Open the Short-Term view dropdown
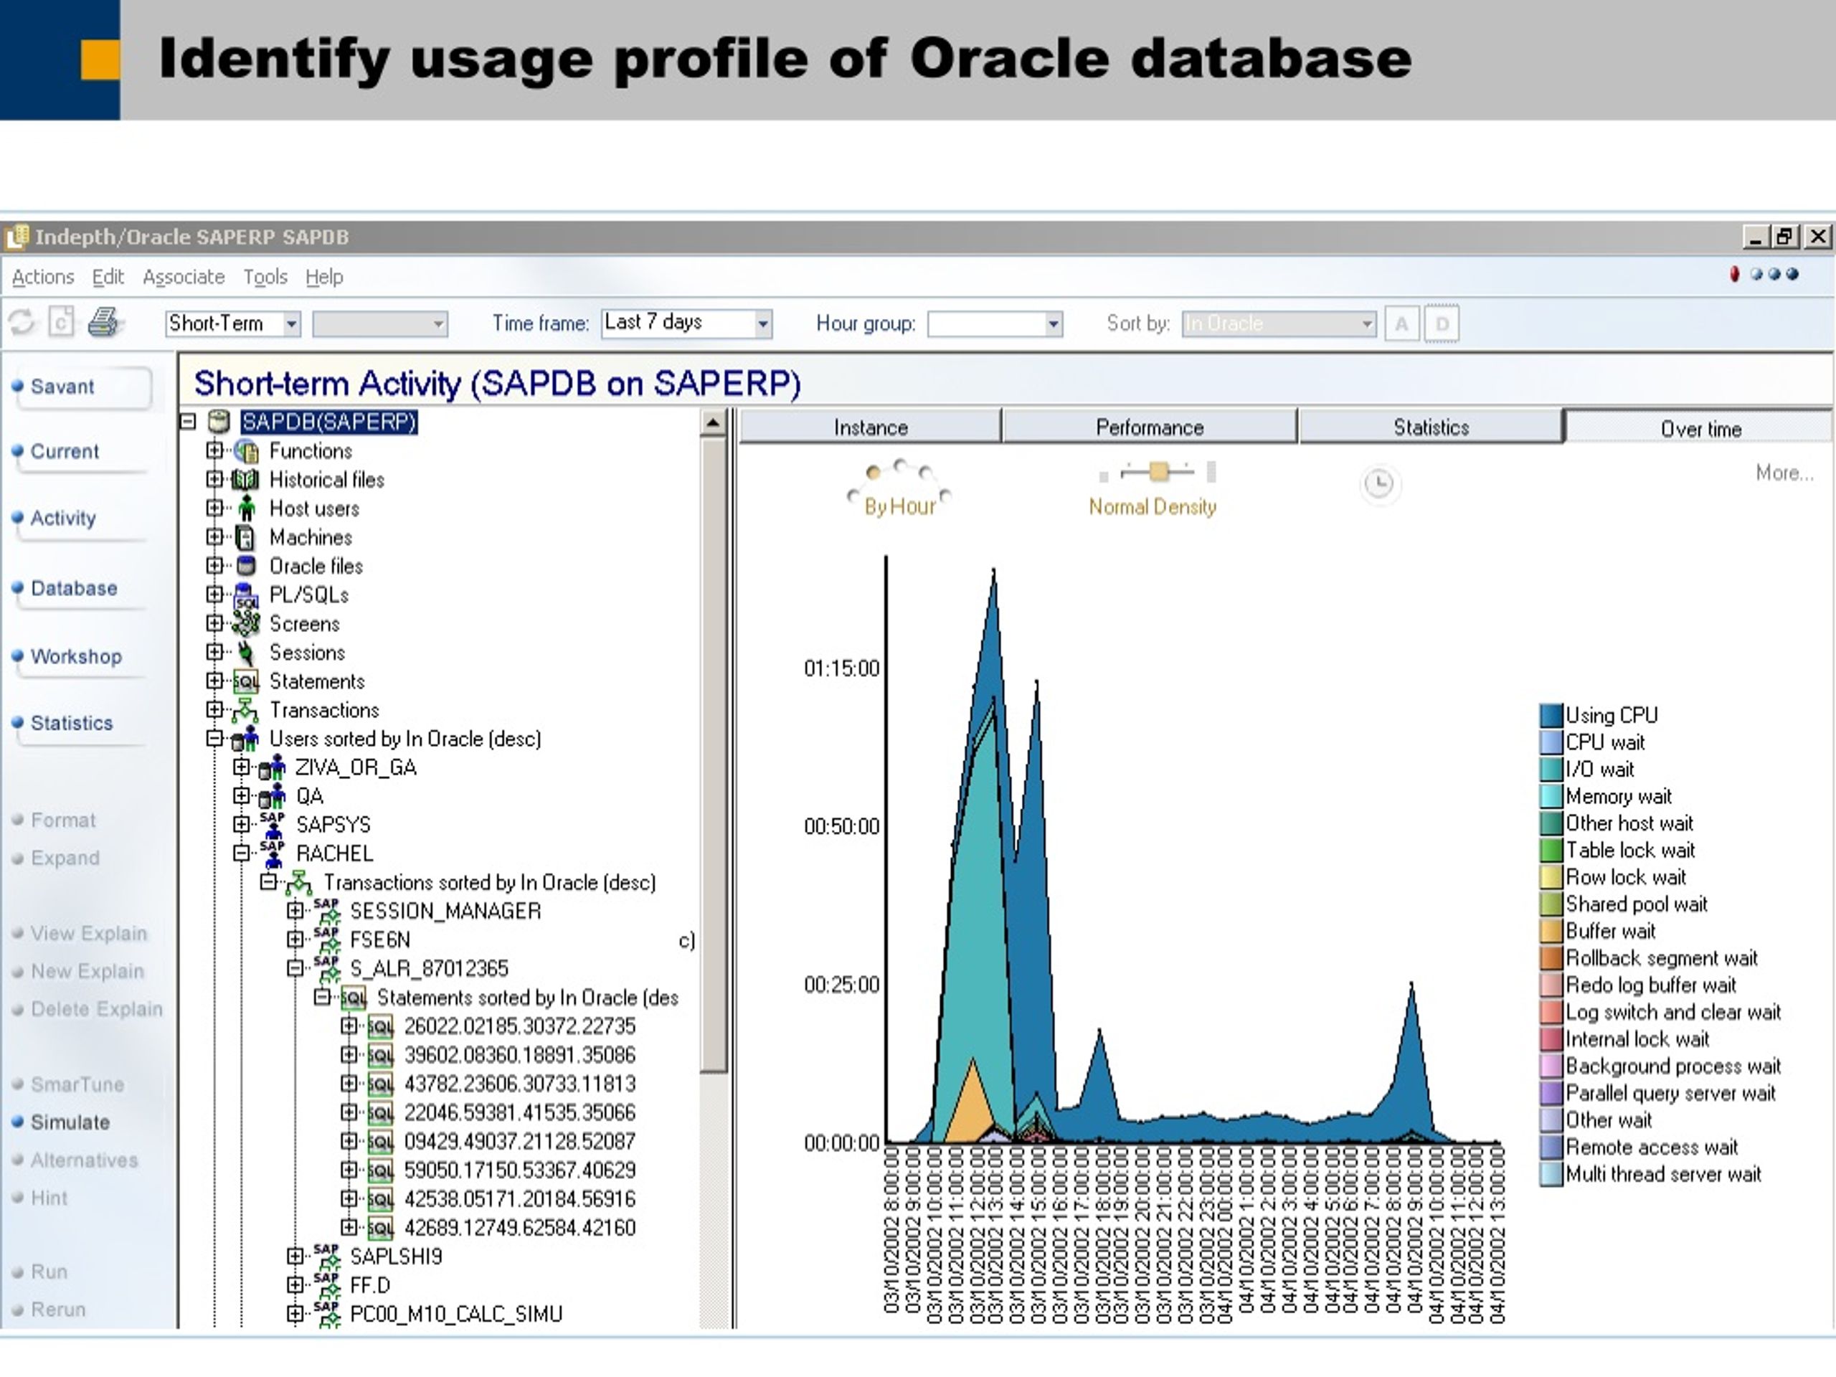Screen dimensions: 1836x1377 (291, 323)
